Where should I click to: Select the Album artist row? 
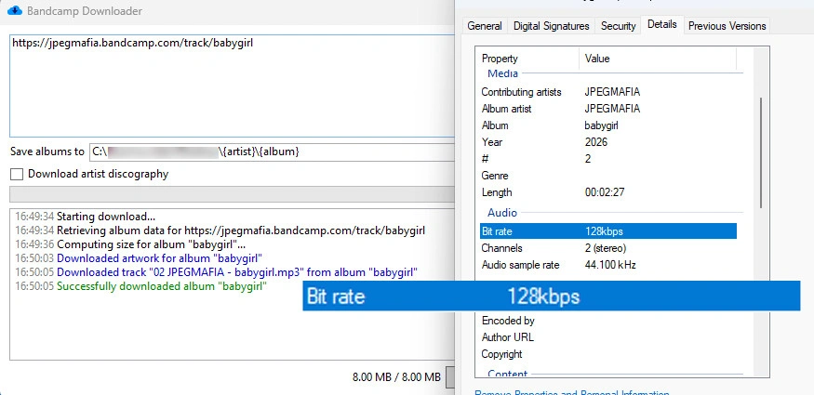pyautogui.click(x=608, y=109)
